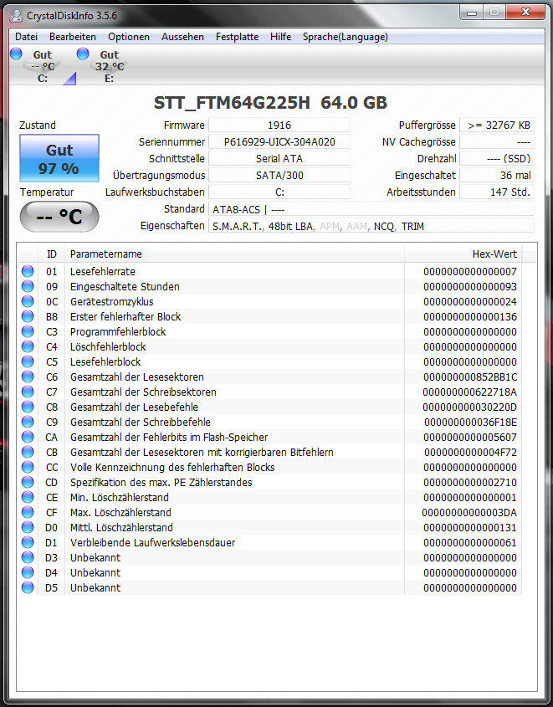Screen dimensions: 553x707
Task: Minimize the CrystalDiskInfo window
Action: click(472, 13)
